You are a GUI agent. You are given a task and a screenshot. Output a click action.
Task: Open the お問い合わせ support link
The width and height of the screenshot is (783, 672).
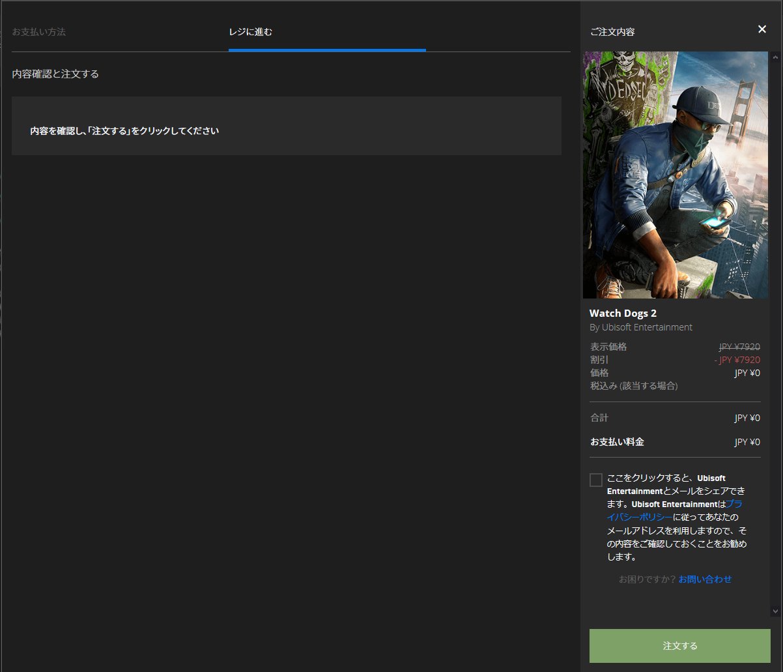click(x=705, y=579)
